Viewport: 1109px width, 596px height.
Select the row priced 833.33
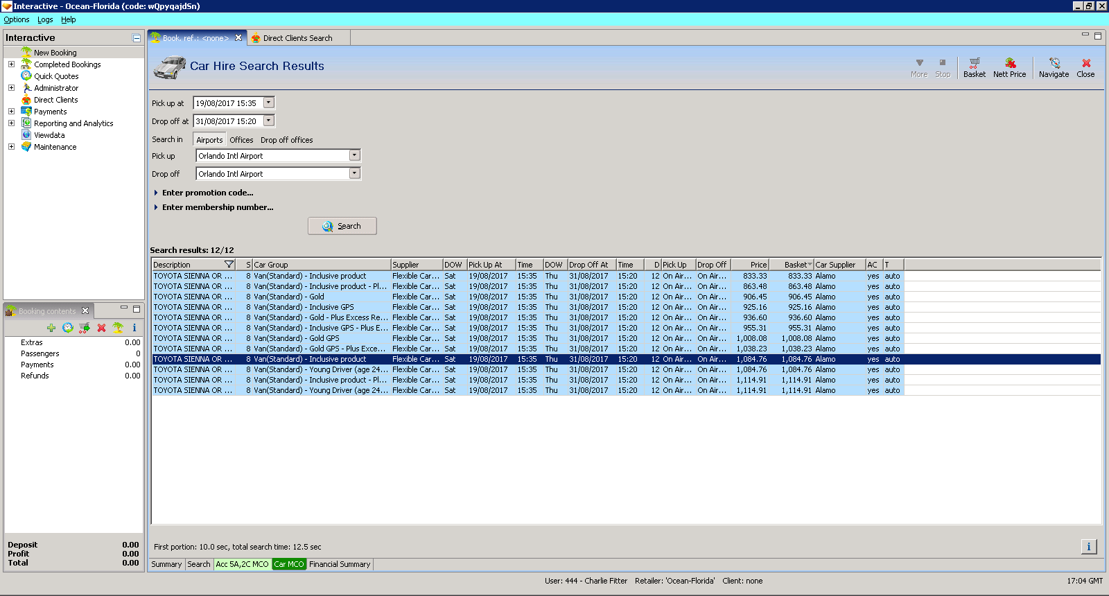[x=626, y=276]
